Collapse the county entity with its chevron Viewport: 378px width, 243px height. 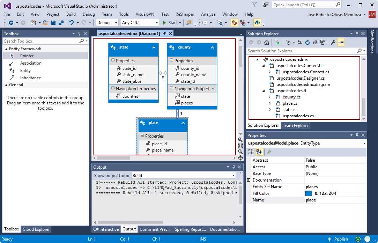pyautogui.click(x=212, y=47)
